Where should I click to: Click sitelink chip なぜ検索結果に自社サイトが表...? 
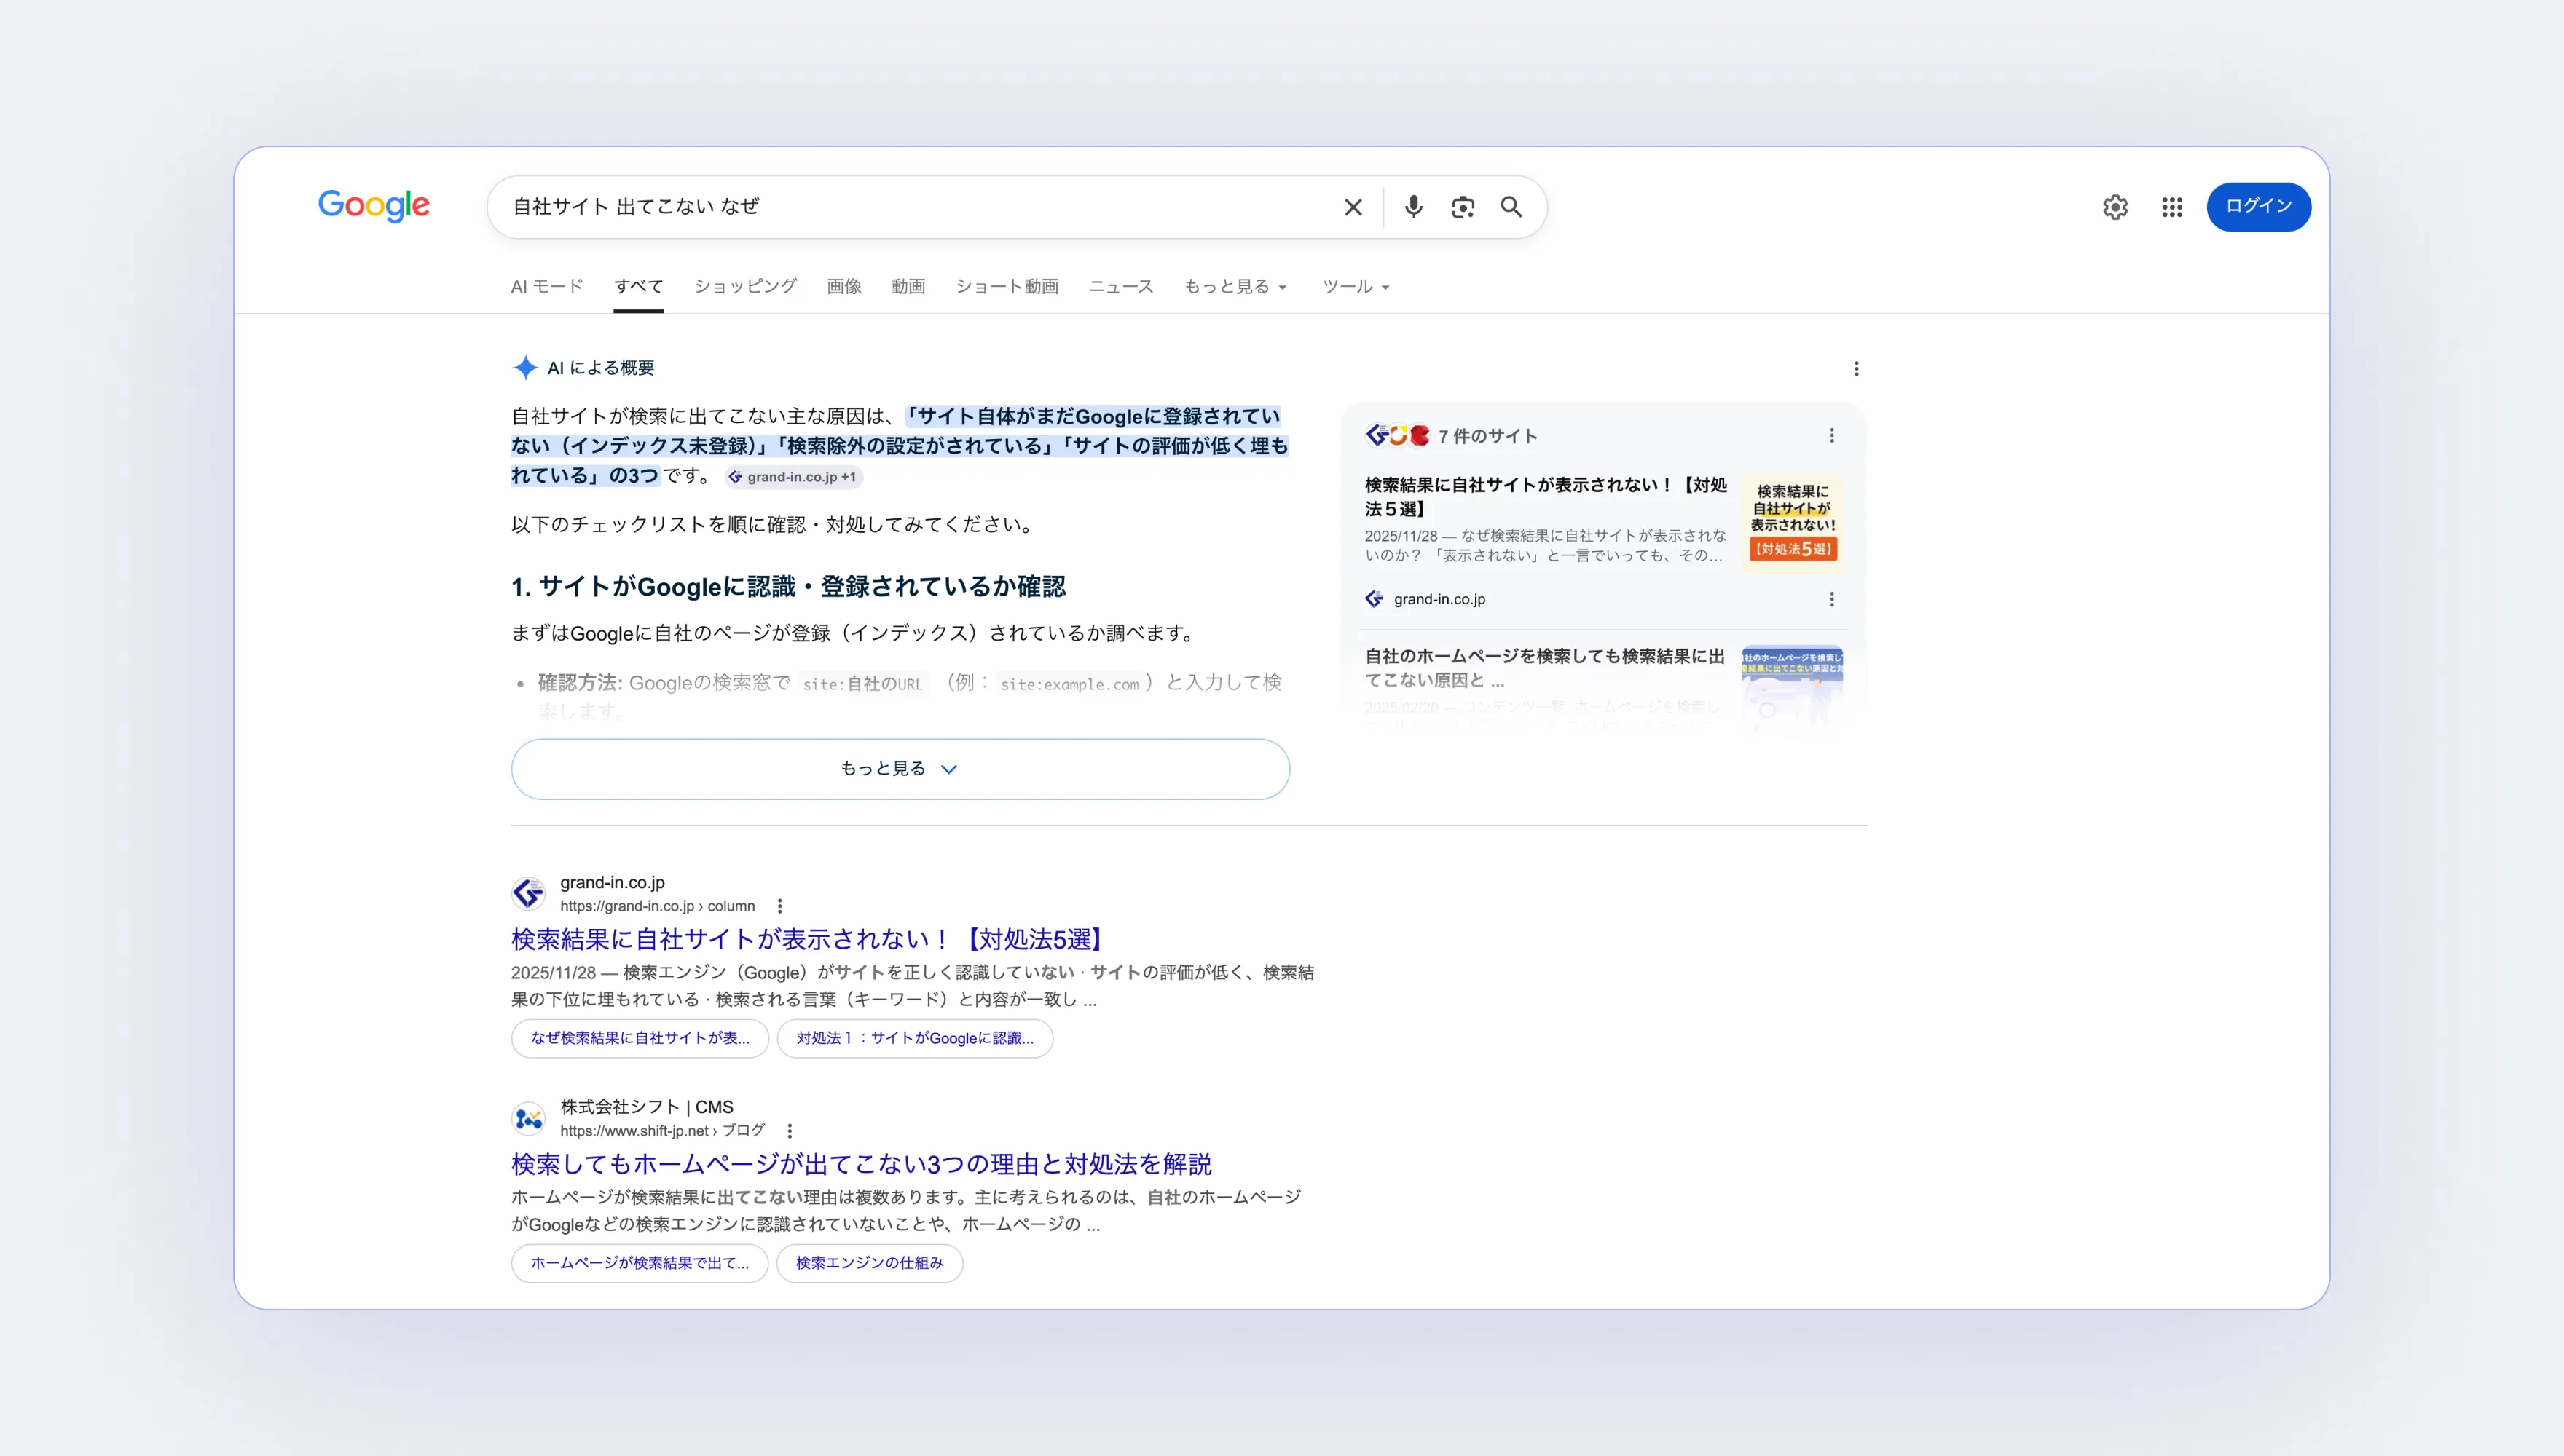[640, 1039]
